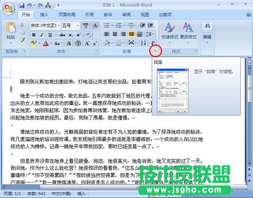The width and height of the screenshot is (253, 198).
Task: Fill shading with the paint bucket
Action: [107, 43]
